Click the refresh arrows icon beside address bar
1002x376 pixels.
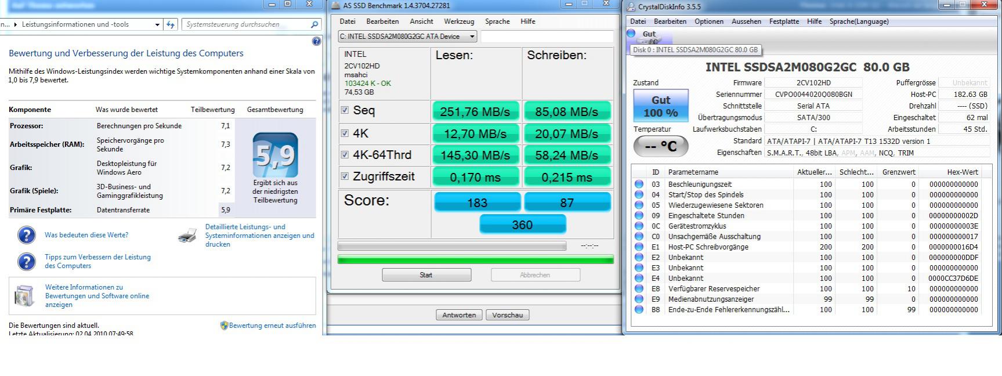tap(171, 24)
